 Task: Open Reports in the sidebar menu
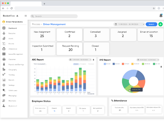pos(11,80)
